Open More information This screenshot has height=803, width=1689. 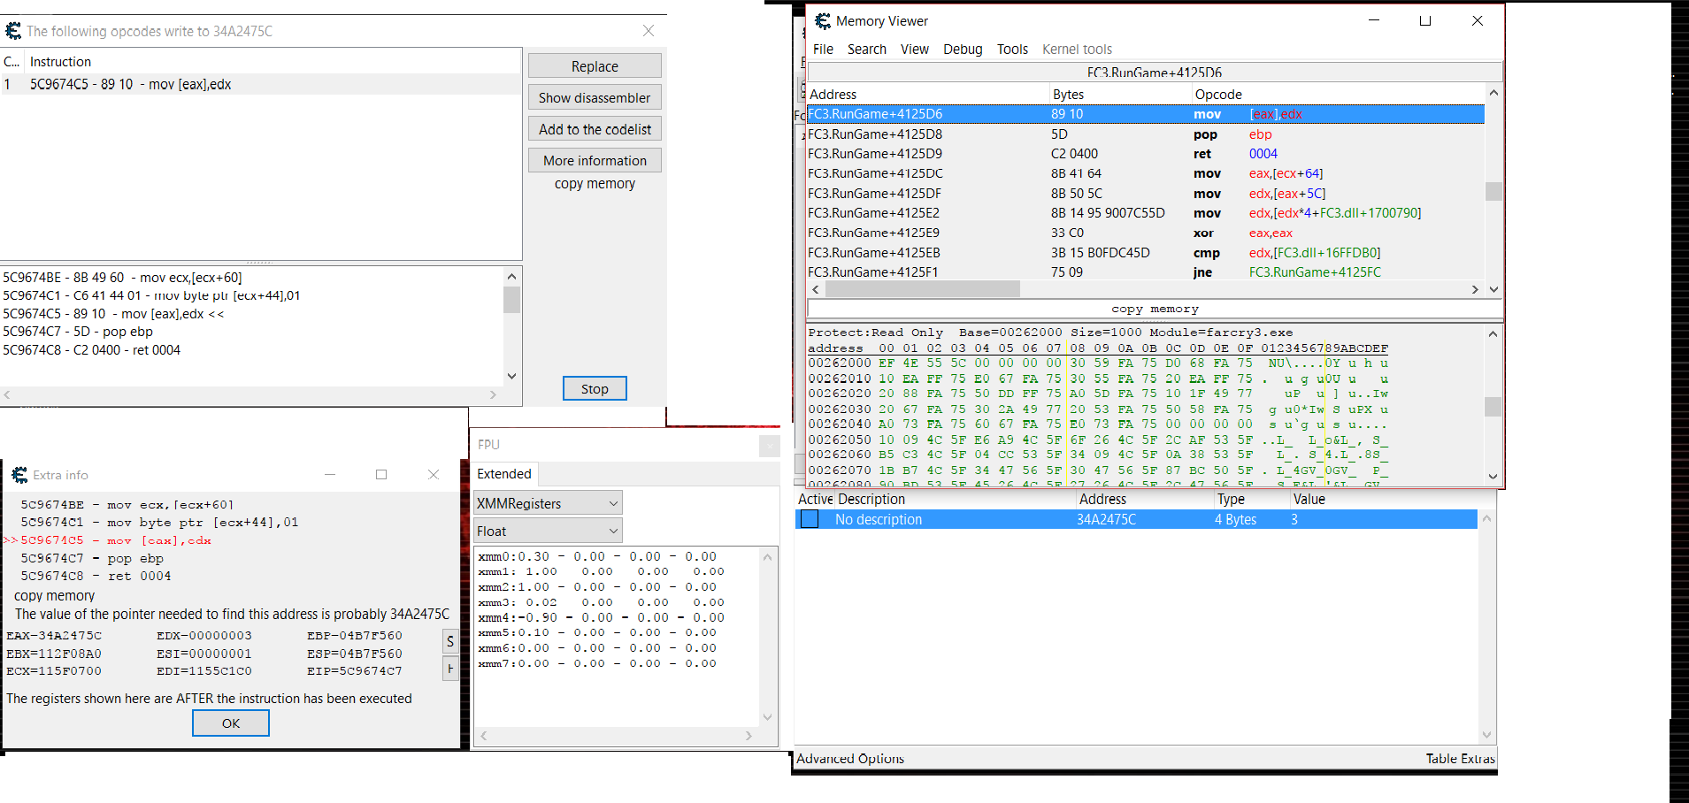pyautogui.click(x=595, y=160)
